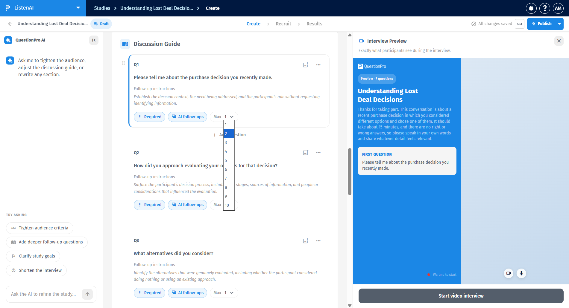Open the ListenAI product switcher dropdown
569x308 pixels.
[x=78, y=8]
